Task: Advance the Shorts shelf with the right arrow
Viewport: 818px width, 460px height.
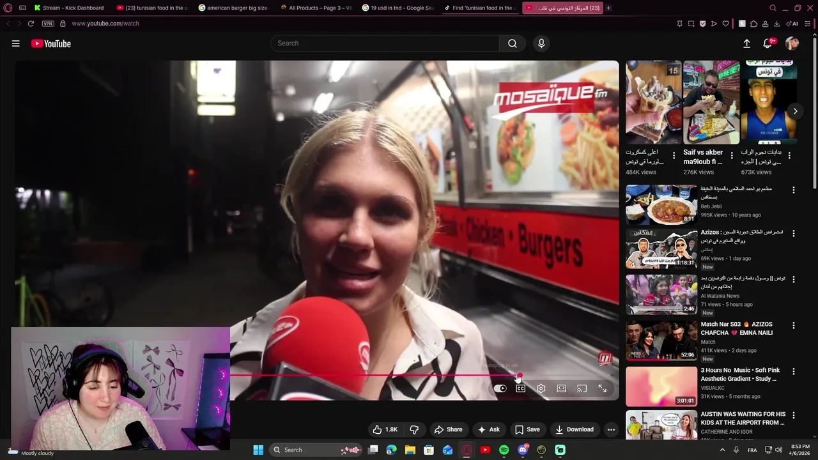Action: pyautogui.click(x=795, y=111)
